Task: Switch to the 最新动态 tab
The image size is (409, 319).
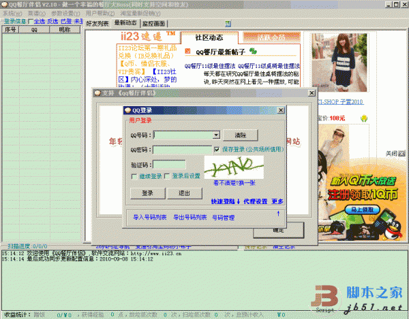Action: [125, 23]
